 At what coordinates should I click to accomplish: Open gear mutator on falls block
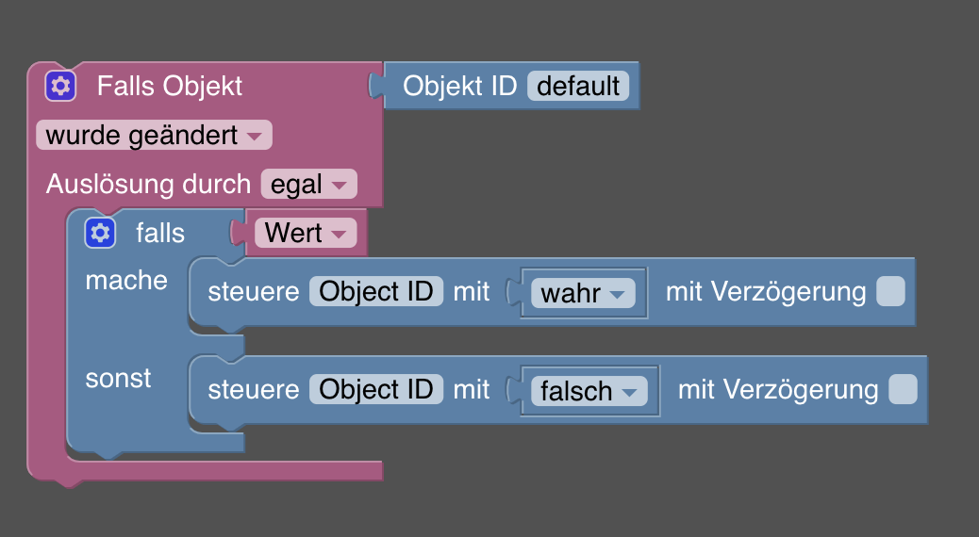coord(100,234)
